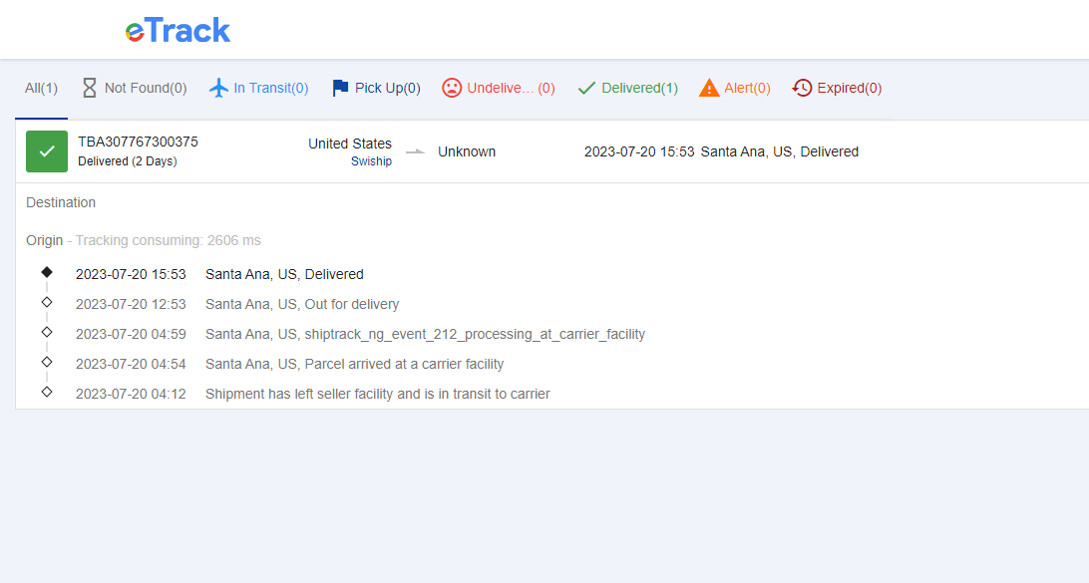The image size is (1089, 583).
Task: Click the arrow between origin and destination
Action: click(415, 151)
